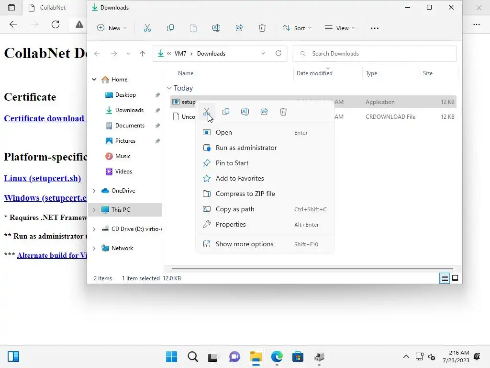Go up one folder level in Explorer
The width and height of the screenshot is (490, 368).
click(x=142, y=54)
